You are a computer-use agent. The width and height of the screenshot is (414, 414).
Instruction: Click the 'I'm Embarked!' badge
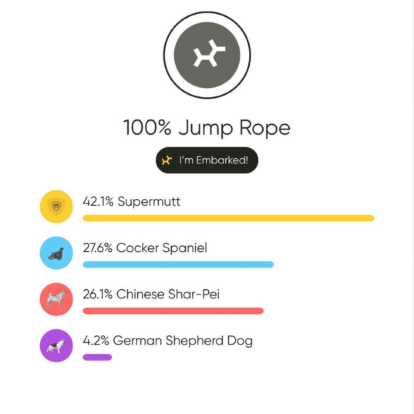(207, 160)
